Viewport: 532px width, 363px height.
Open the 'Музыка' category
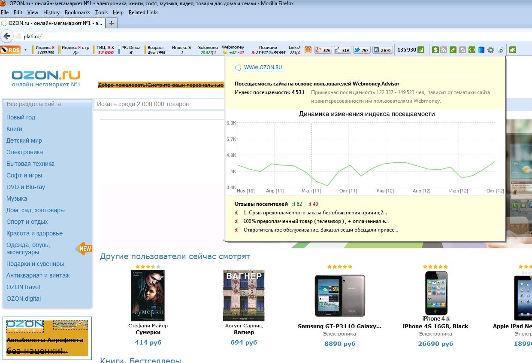pos(17,198)
